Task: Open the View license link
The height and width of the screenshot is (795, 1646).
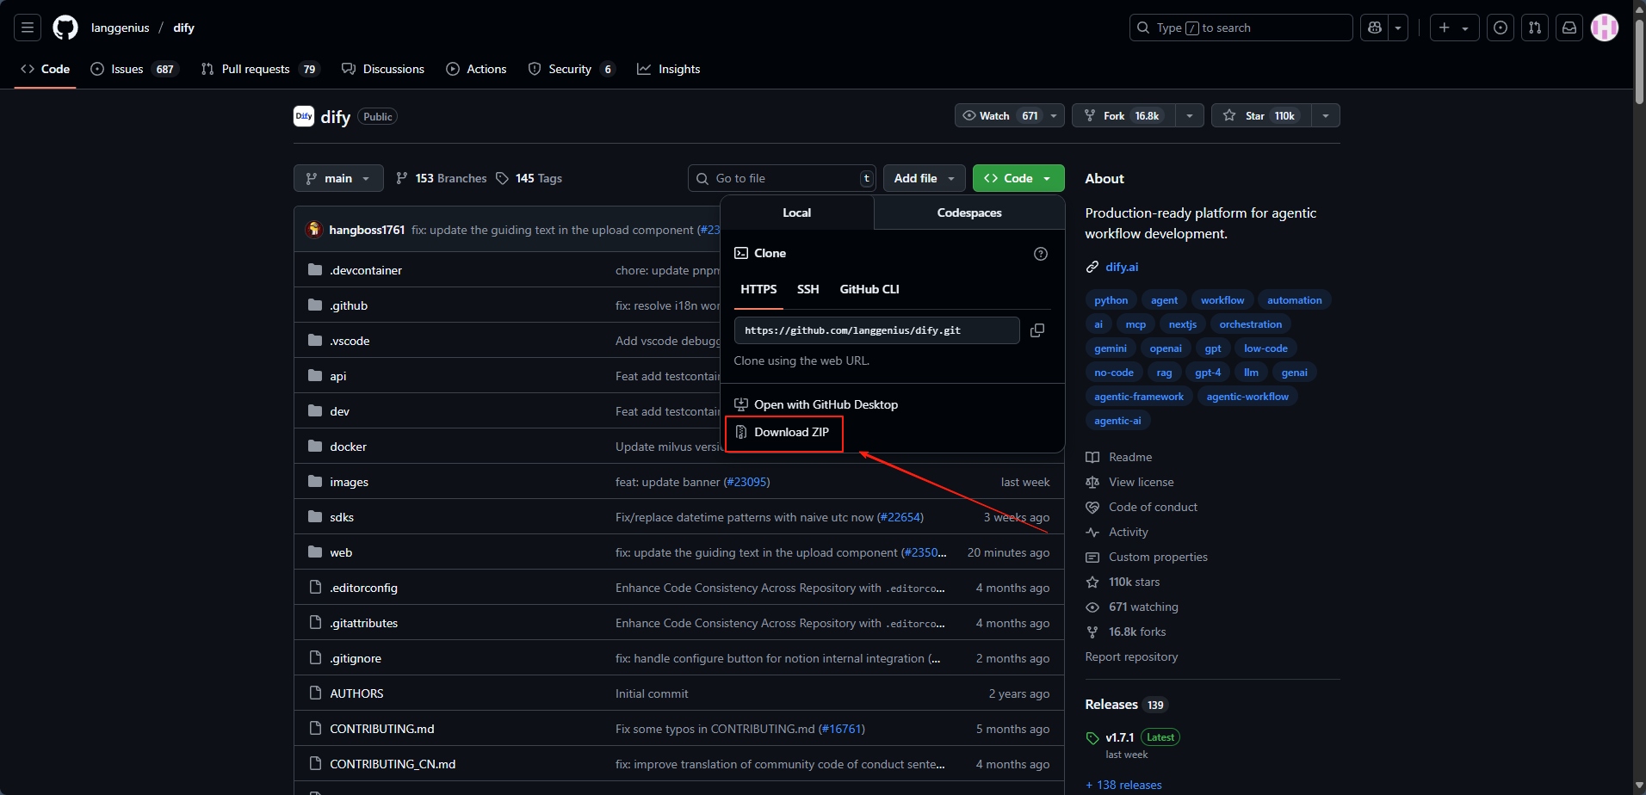Action: coord(1141,482)
